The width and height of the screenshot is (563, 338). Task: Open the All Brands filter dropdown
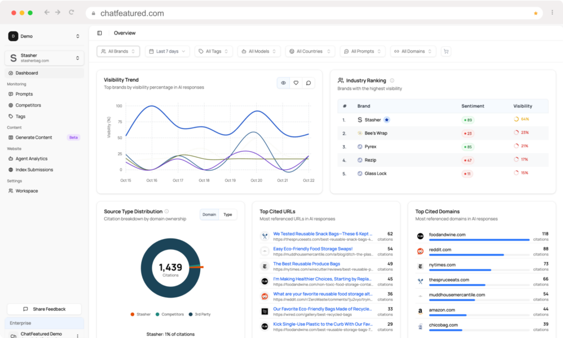[118, 51]
